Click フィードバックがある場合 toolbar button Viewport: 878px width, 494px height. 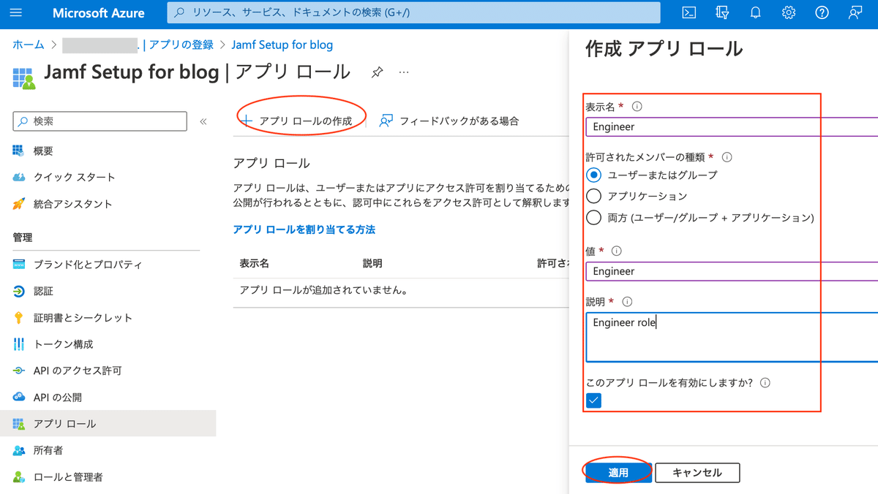449,121
